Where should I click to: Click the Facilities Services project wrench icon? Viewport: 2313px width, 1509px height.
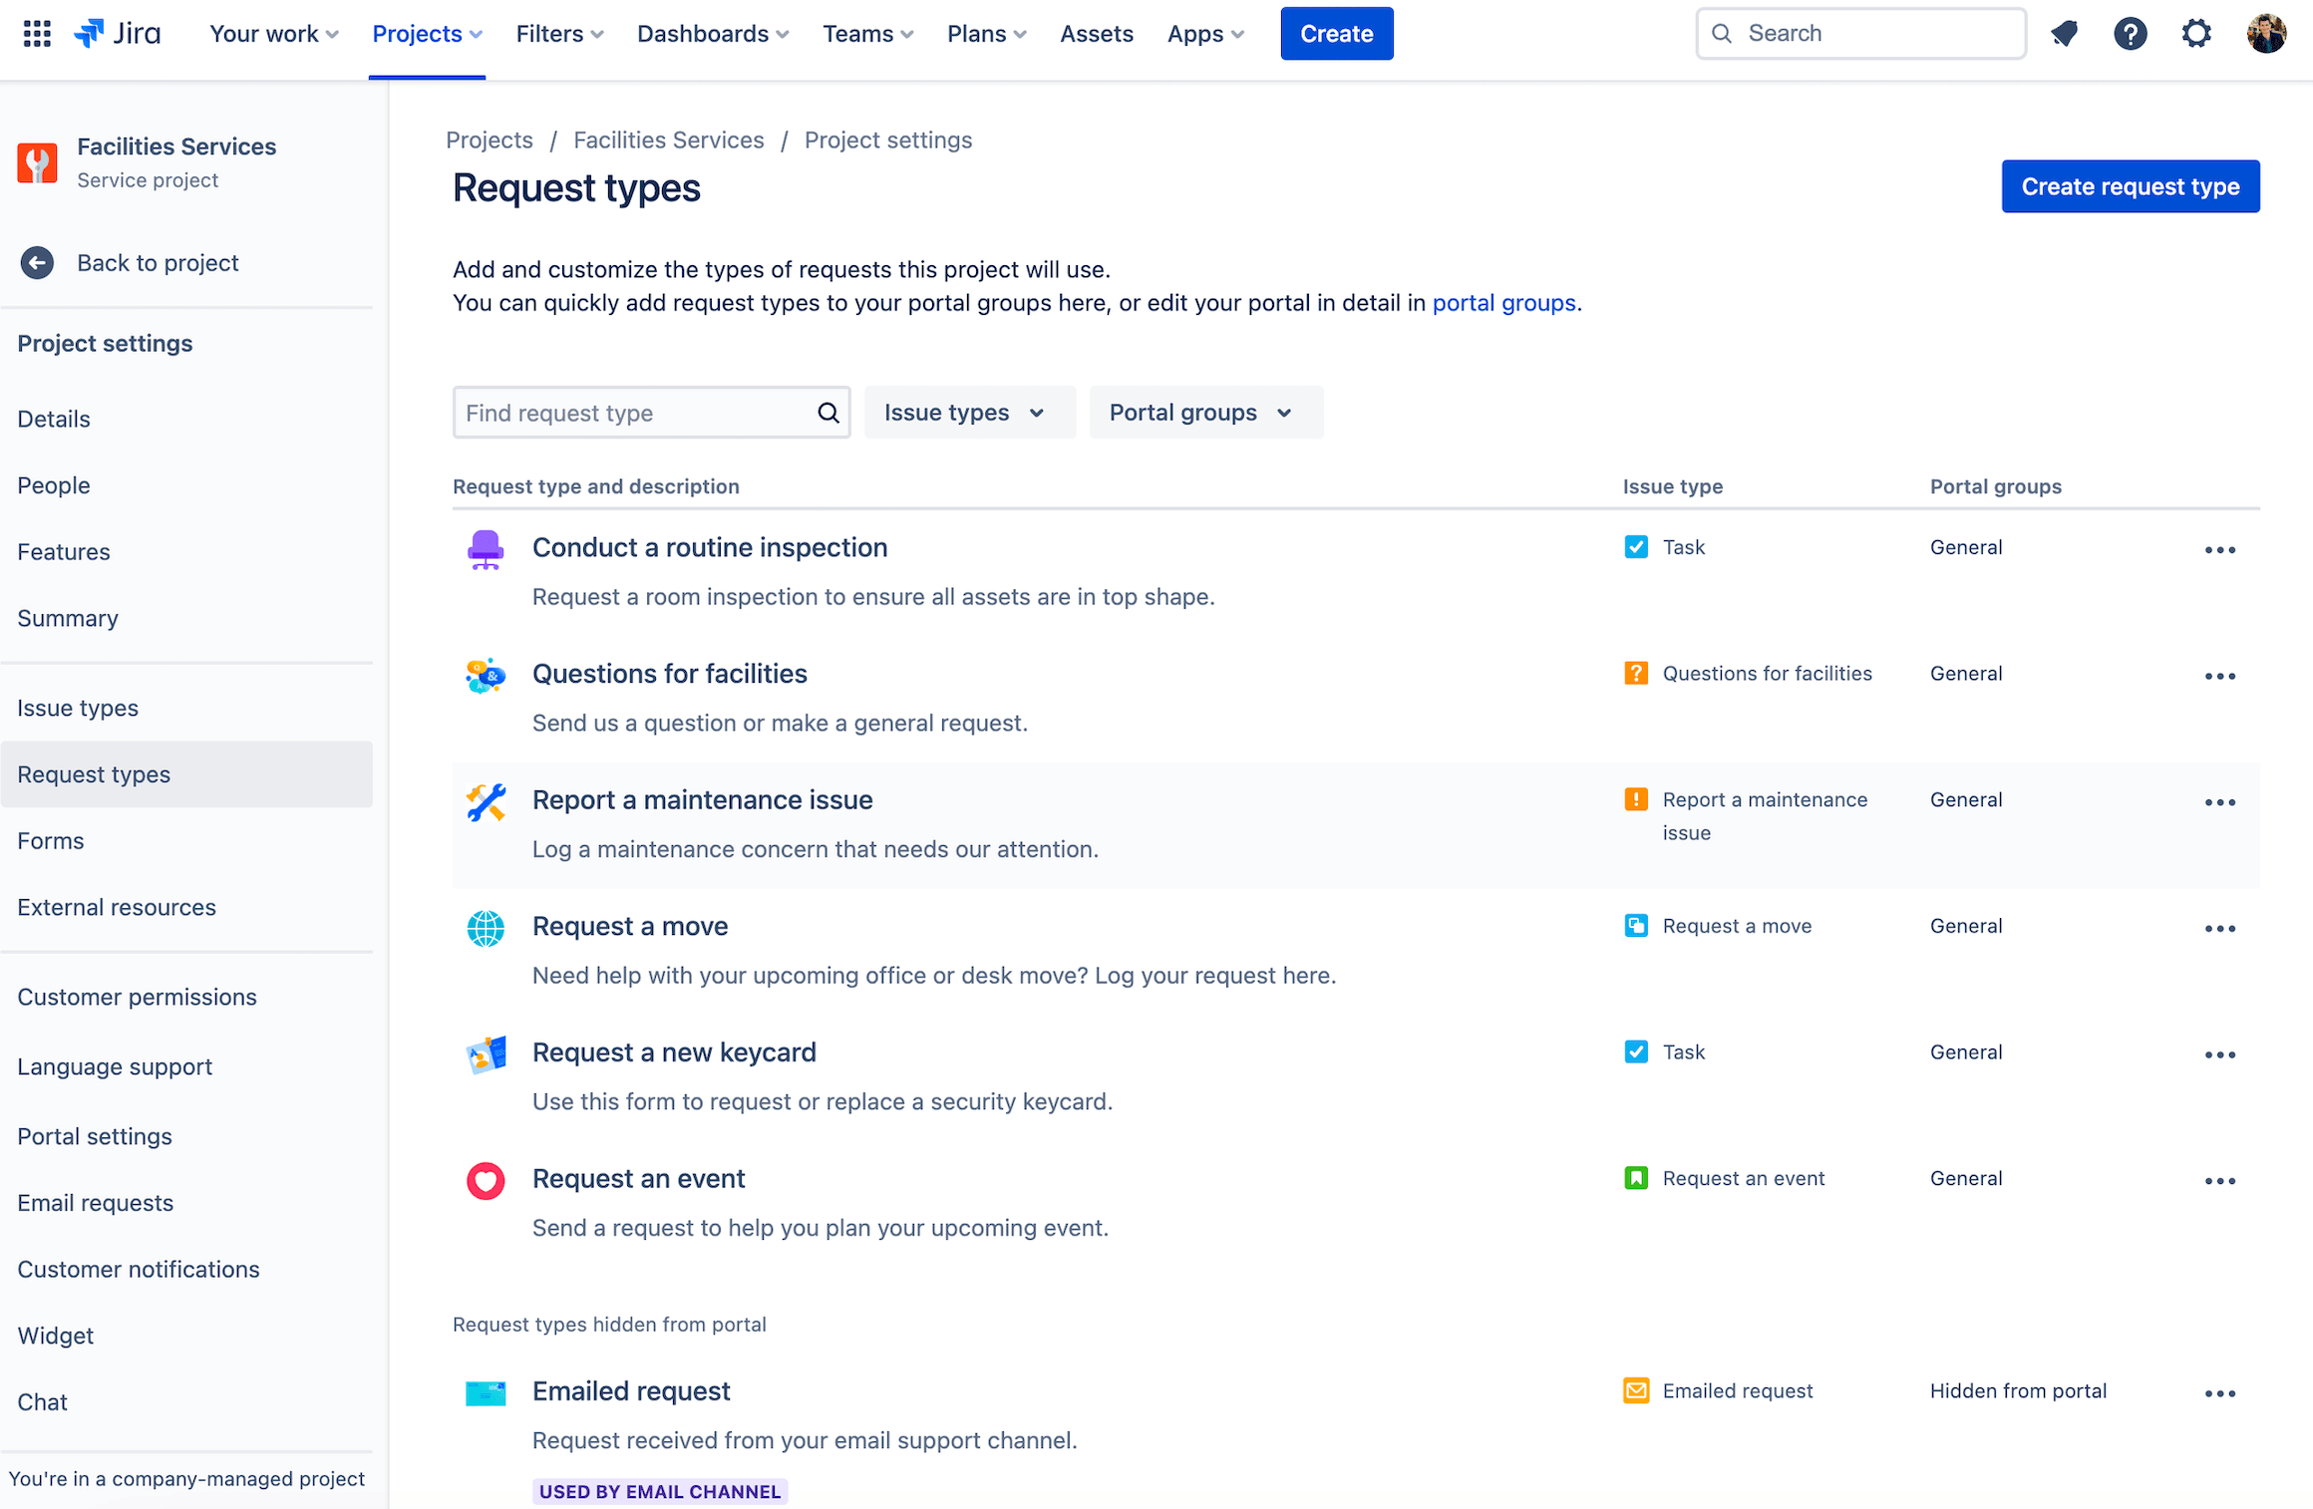(37, 162)
